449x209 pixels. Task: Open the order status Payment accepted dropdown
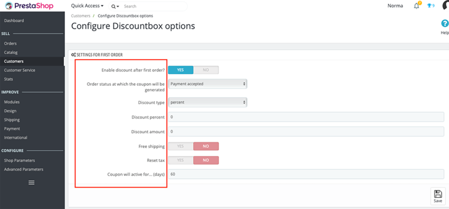207,84
